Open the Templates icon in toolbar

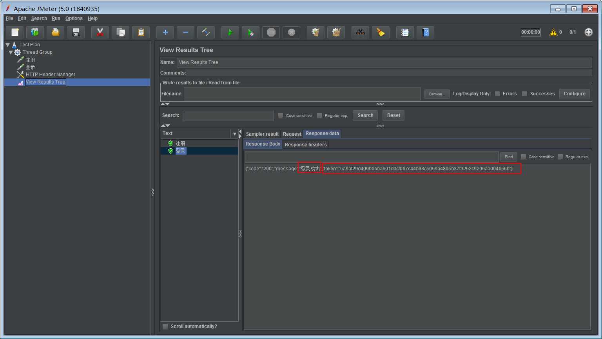[35, 32]
